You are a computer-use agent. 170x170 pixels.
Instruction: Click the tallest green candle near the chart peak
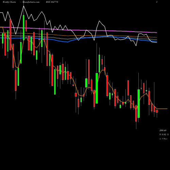[x=23, y=28]
